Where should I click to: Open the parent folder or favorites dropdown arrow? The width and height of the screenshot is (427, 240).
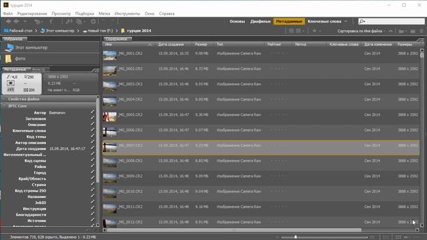pos(25,21)
